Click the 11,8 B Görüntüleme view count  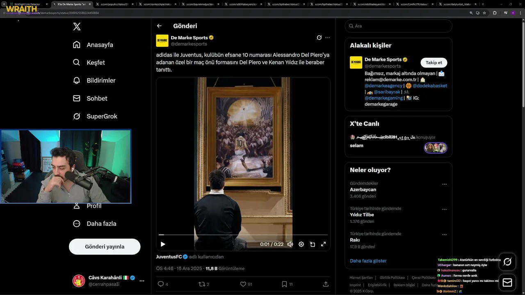point(225,269)
